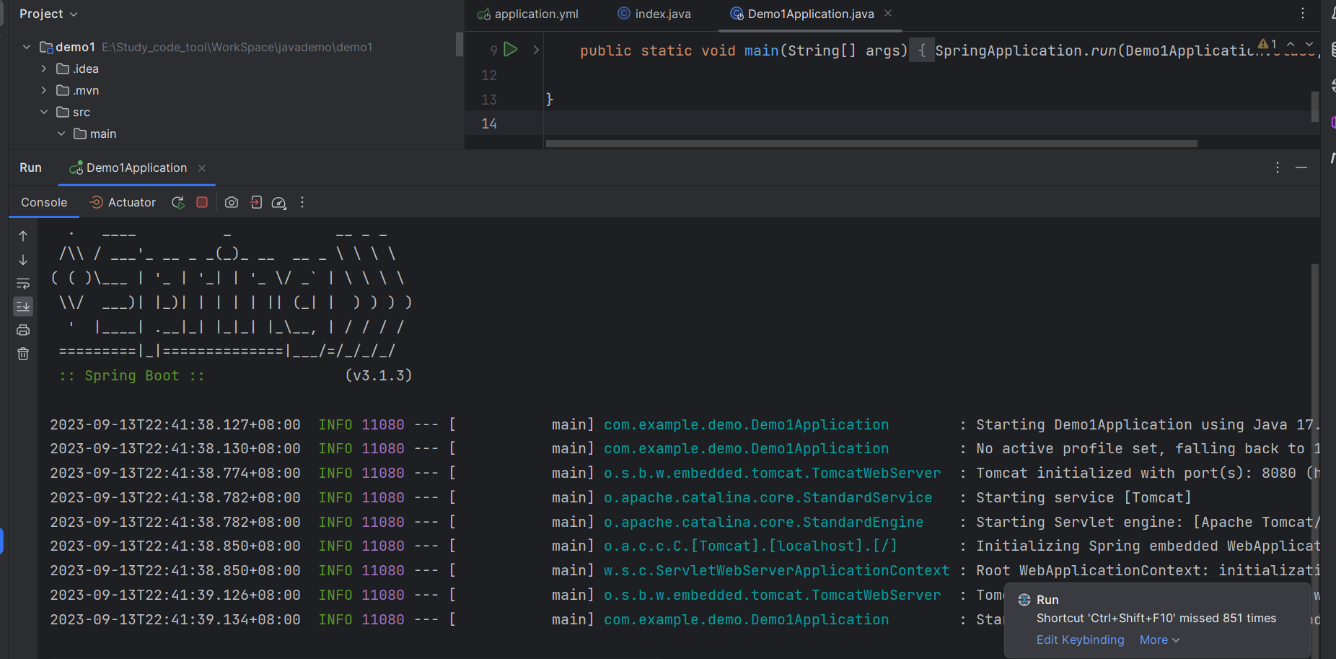Click the o.apache.catalina.core.StandardEngine logger

coord(764,522)
